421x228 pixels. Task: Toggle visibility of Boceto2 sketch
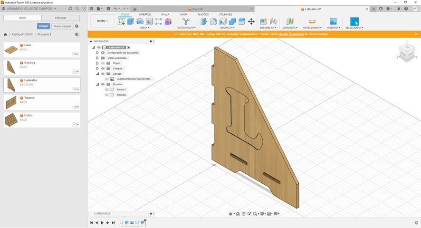pyautogui.click(x=107, y=95)
